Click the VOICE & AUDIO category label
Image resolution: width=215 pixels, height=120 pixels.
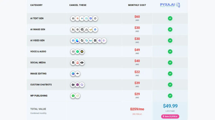[x=38, y=52]
